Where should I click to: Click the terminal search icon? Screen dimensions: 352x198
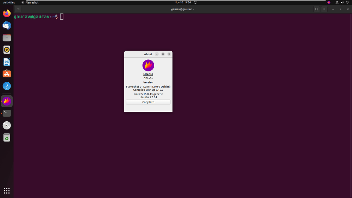click(x=316, y=9)
